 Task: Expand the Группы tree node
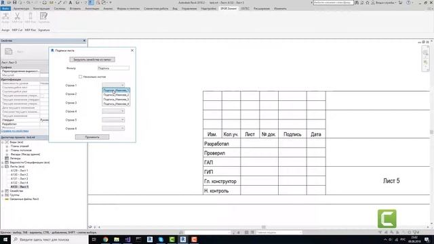3,195
